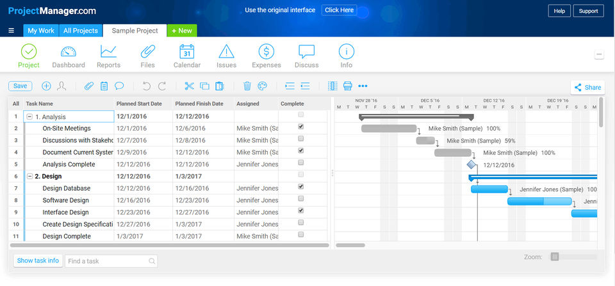The image size is (615, 286).
Task: Toggle Complete checkbox for Discussions with Stakeholders
Action: click(301, 138)
